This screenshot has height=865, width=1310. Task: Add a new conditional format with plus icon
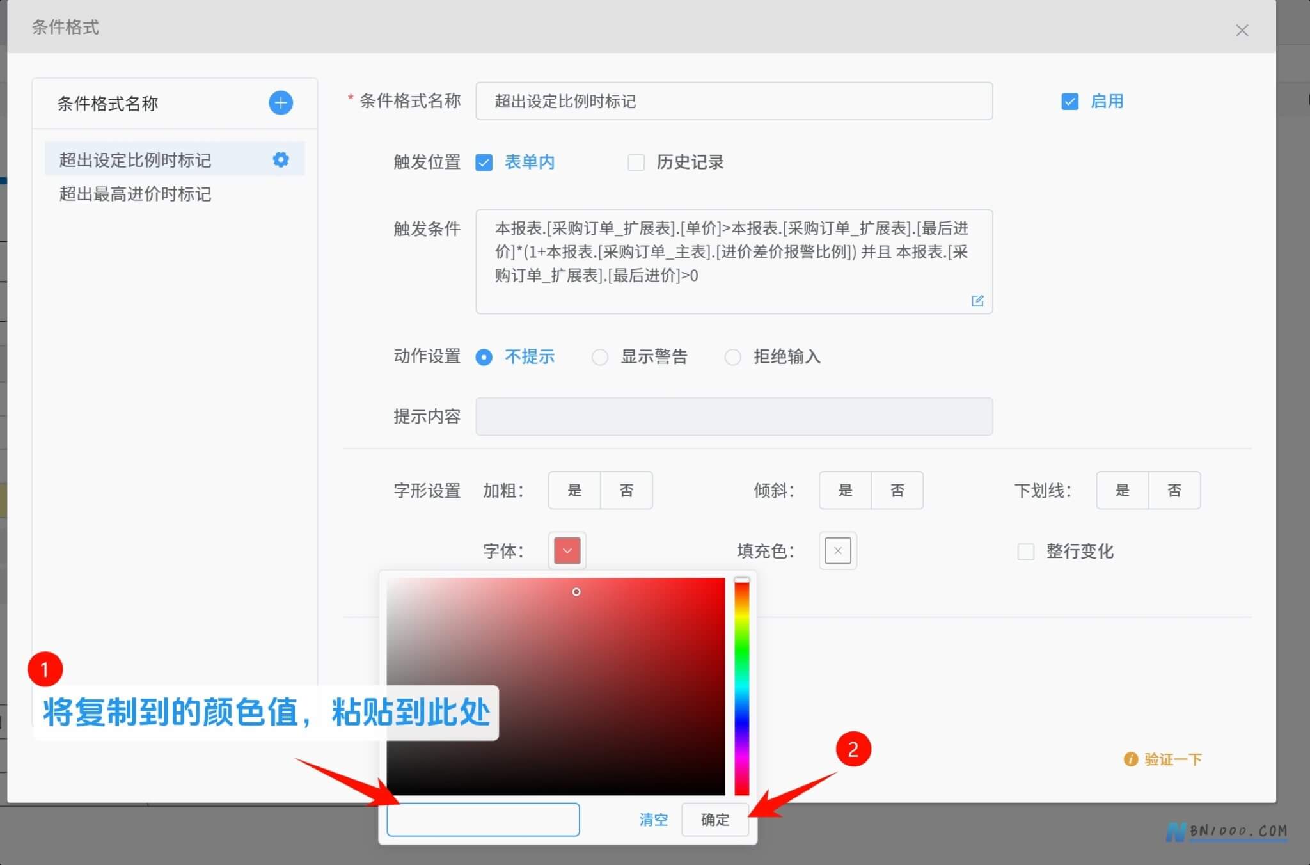click(280, 103)
